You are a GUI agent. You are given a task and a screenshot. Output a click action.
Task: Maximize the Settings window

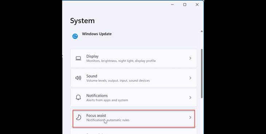point(185,5)
